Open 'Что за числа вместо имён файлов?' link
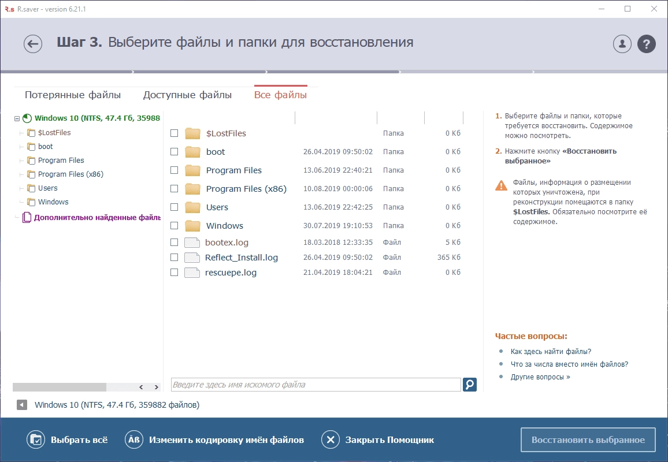Viewport: 668px width, 462px height. (570, 364)
